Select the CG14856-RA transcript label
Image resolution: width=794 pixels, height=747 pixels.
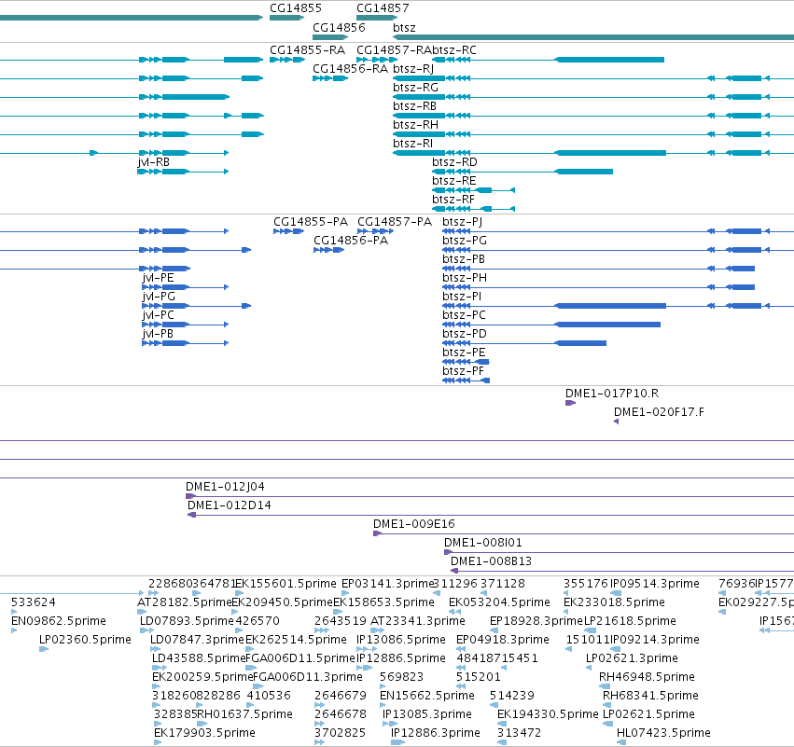pos(351,69)
